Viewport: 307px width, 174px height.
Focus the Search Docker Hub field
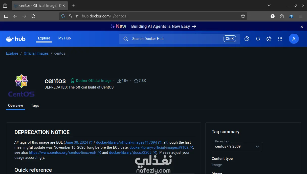(x=180, y=39)
